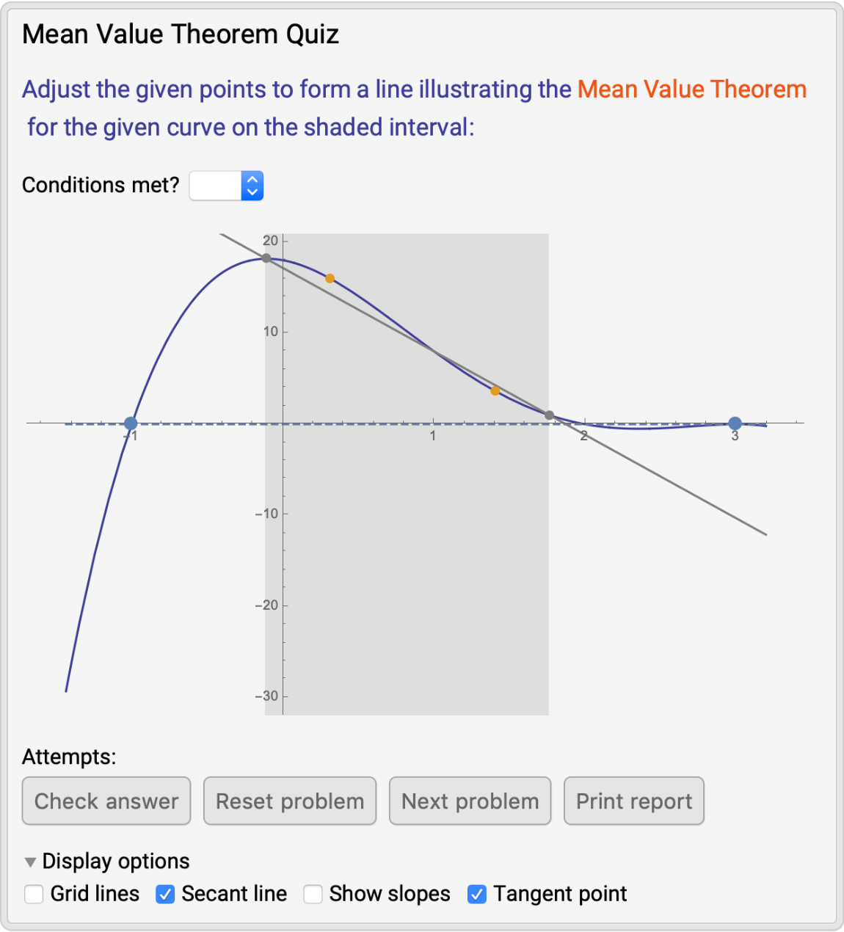
Task: Click the lower orange tangent point on curve
Action: coord(495,391)
